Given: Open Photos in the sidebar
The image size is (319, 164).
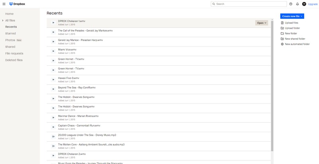Looking at the screenshot, I should pyautogui.click(x=10, y=40).
